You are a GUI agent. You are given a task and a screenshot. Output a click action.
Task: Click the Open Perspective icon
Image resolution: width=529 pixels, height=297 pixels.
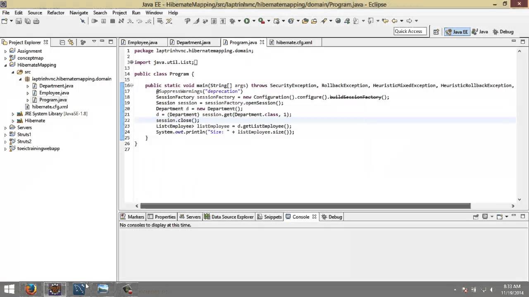pyautogui.click(x=436, y=32)
